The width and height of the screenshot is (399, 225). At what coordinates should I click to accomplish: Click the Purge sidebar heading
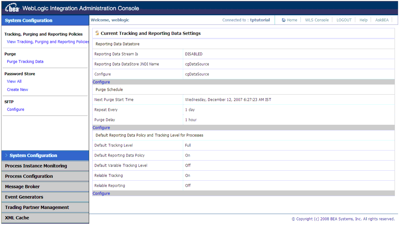10,54
